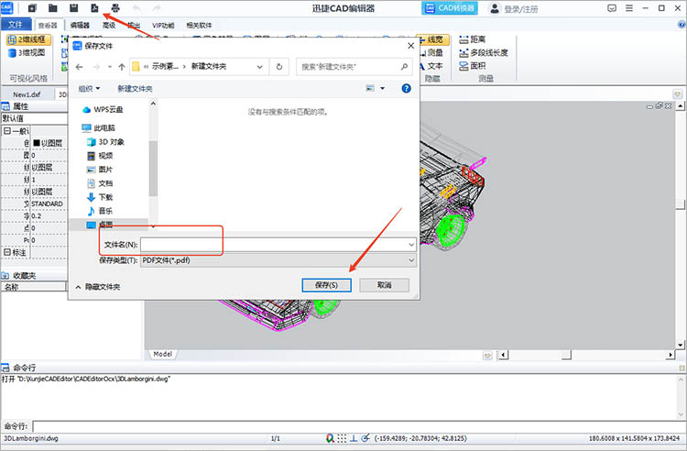
Task: Click the ribbon help question mark icon
Action: click(682, 25)
